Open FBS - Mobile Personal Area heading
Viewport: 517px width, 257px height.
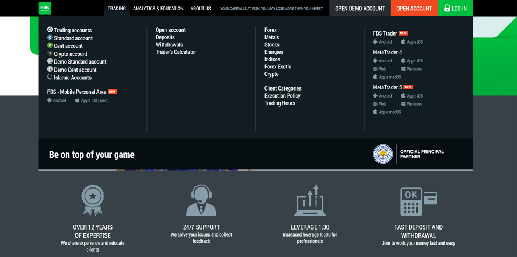coord(77,92)
